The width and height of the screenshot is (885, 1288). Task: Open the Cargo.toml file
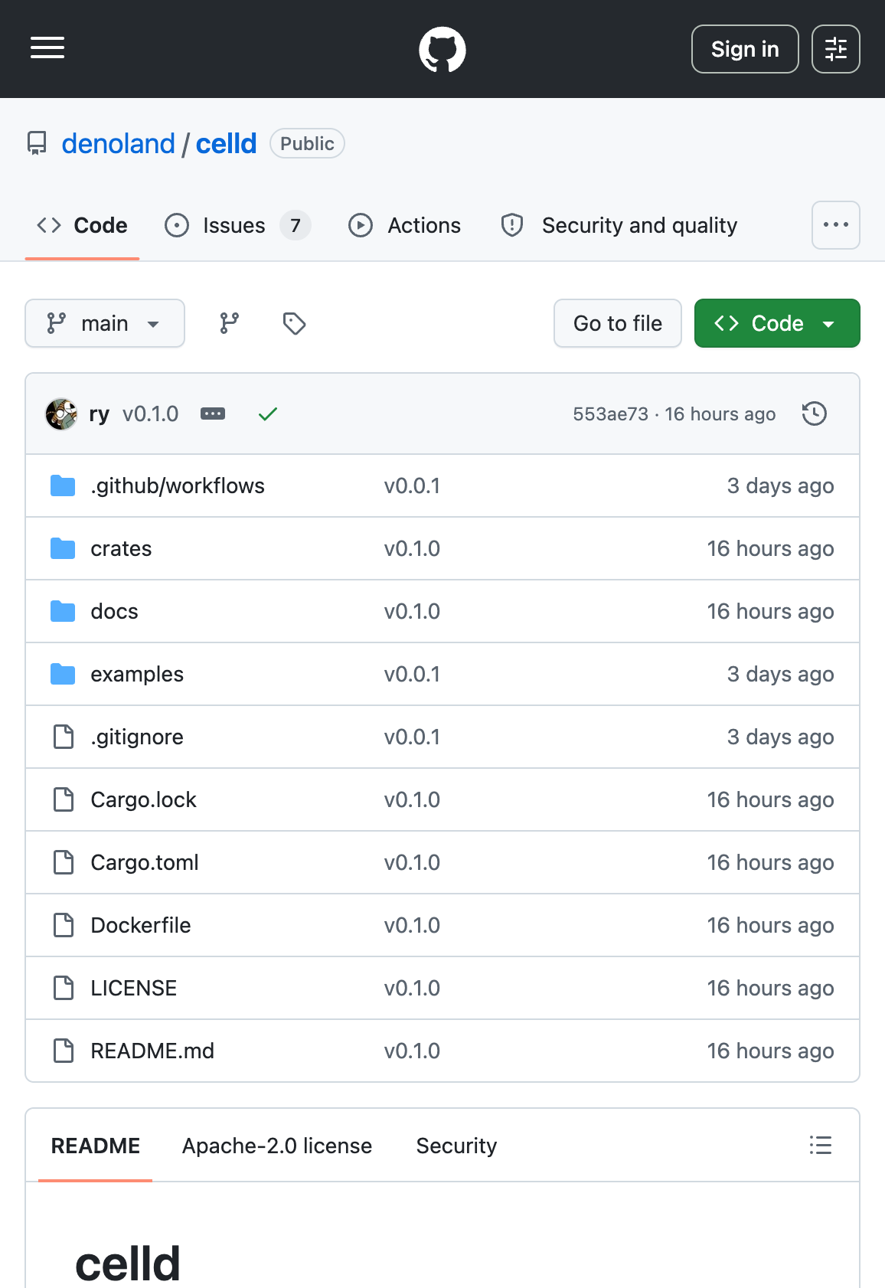click(145, 862)
